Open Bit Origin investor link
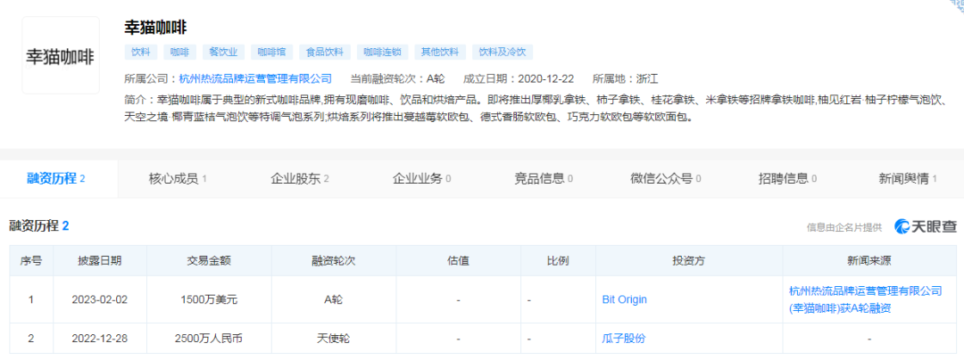The height and width of the screenshot is (360, 964). (624, 300)
